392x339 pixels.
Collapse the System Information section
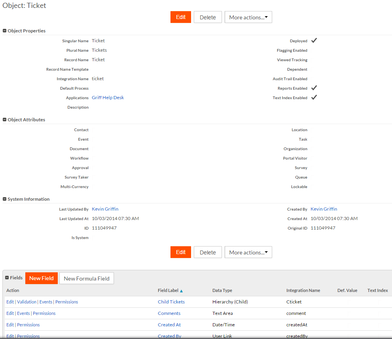(x=5, y=200)
